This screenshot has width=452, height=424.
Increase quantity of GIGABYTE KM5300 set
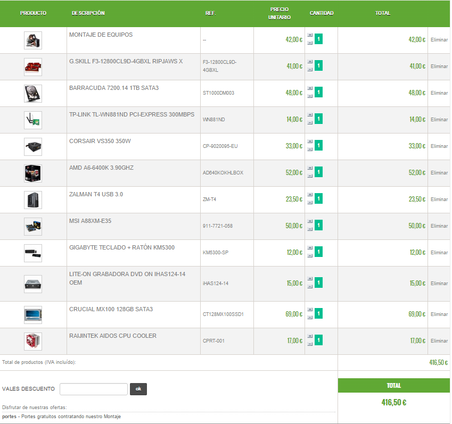(x=310, y=248)
